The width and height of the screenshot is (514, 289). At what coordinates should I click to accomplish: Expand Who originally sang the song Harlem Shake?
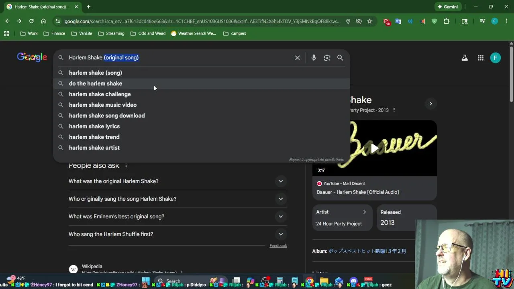[177, 199]
